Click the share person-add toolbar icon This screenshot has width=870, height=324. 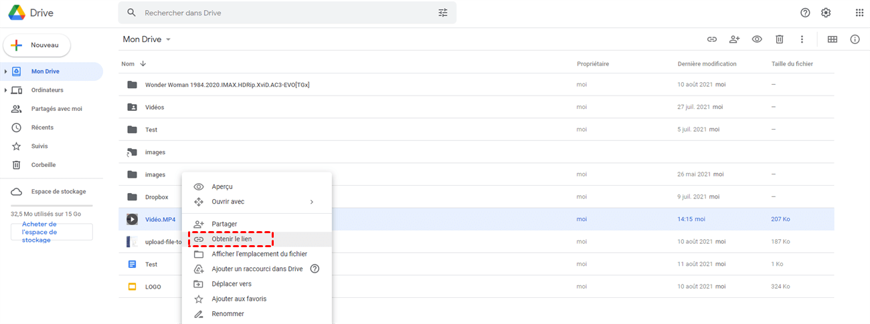(734, 39)
